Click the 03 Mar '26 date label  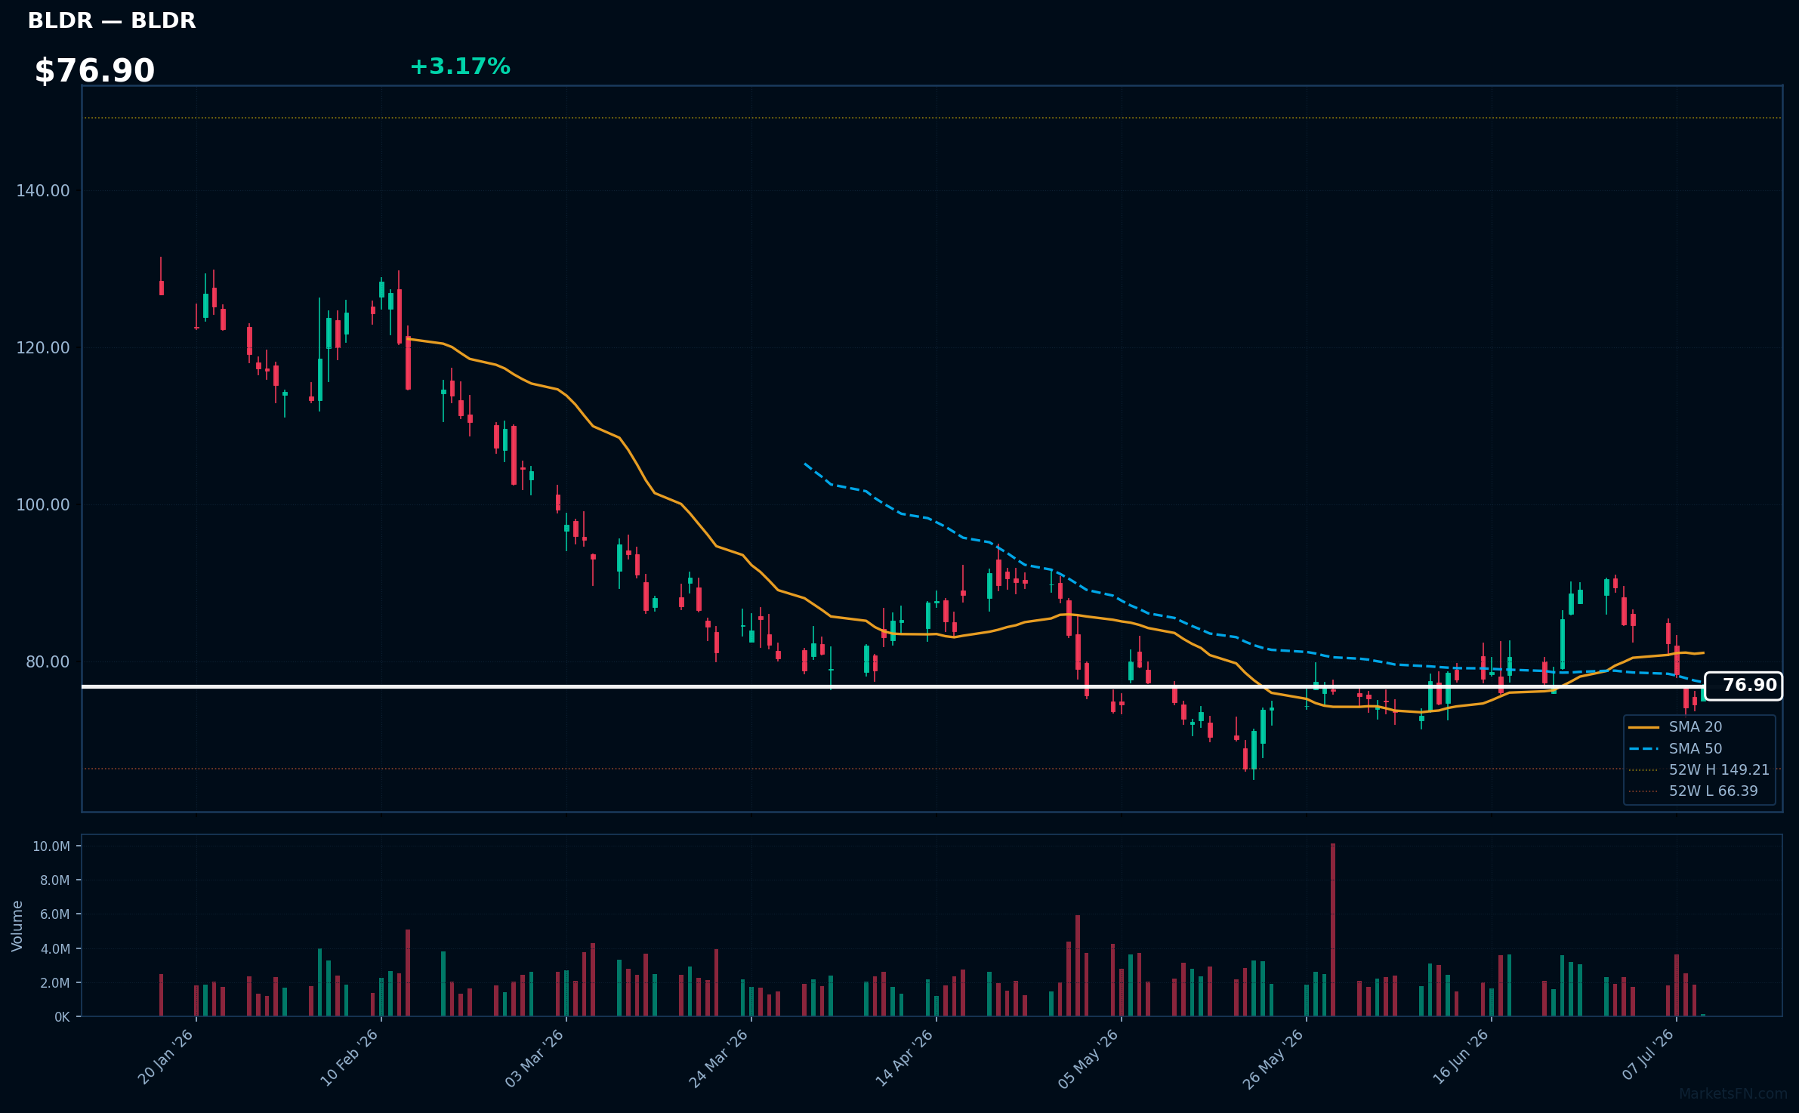tap(535, 1058)
